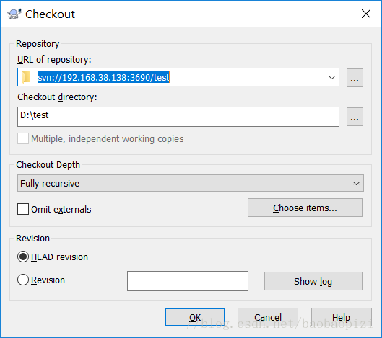
Task: Confirm checkout with OK button
Action: (x=195, y=317)
